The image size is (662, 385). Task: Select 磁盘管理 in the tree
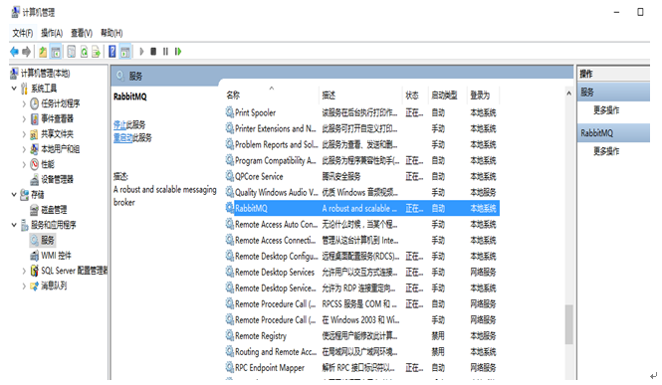54,210
